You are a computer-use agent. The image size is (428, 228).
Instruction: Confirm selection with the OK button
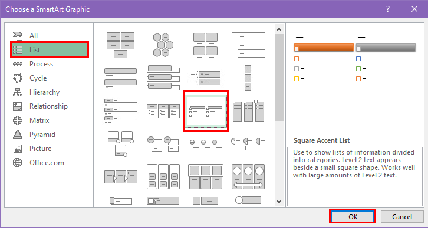click(353, 217)
